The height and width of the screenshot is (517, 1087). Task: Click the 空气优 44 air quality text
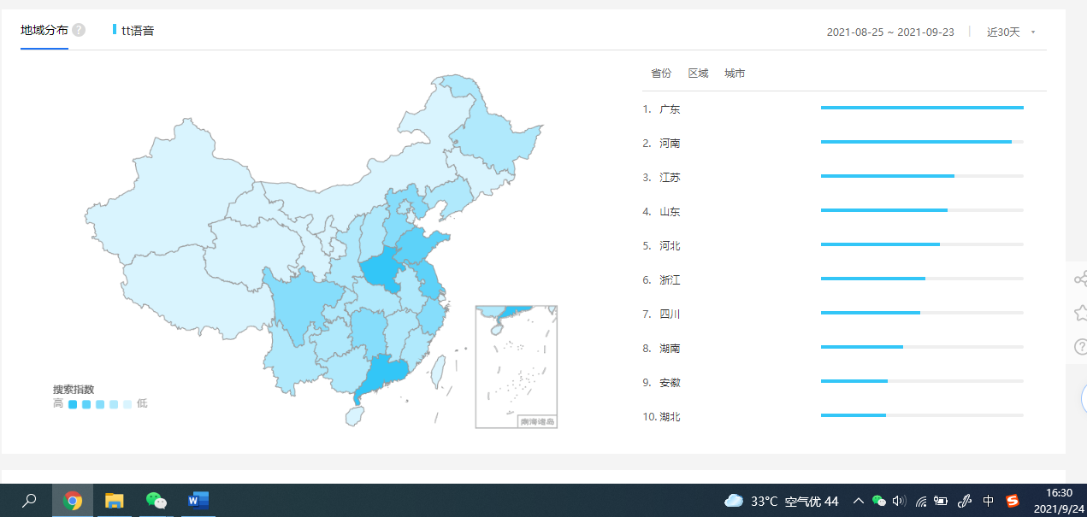tap(812, 501)
